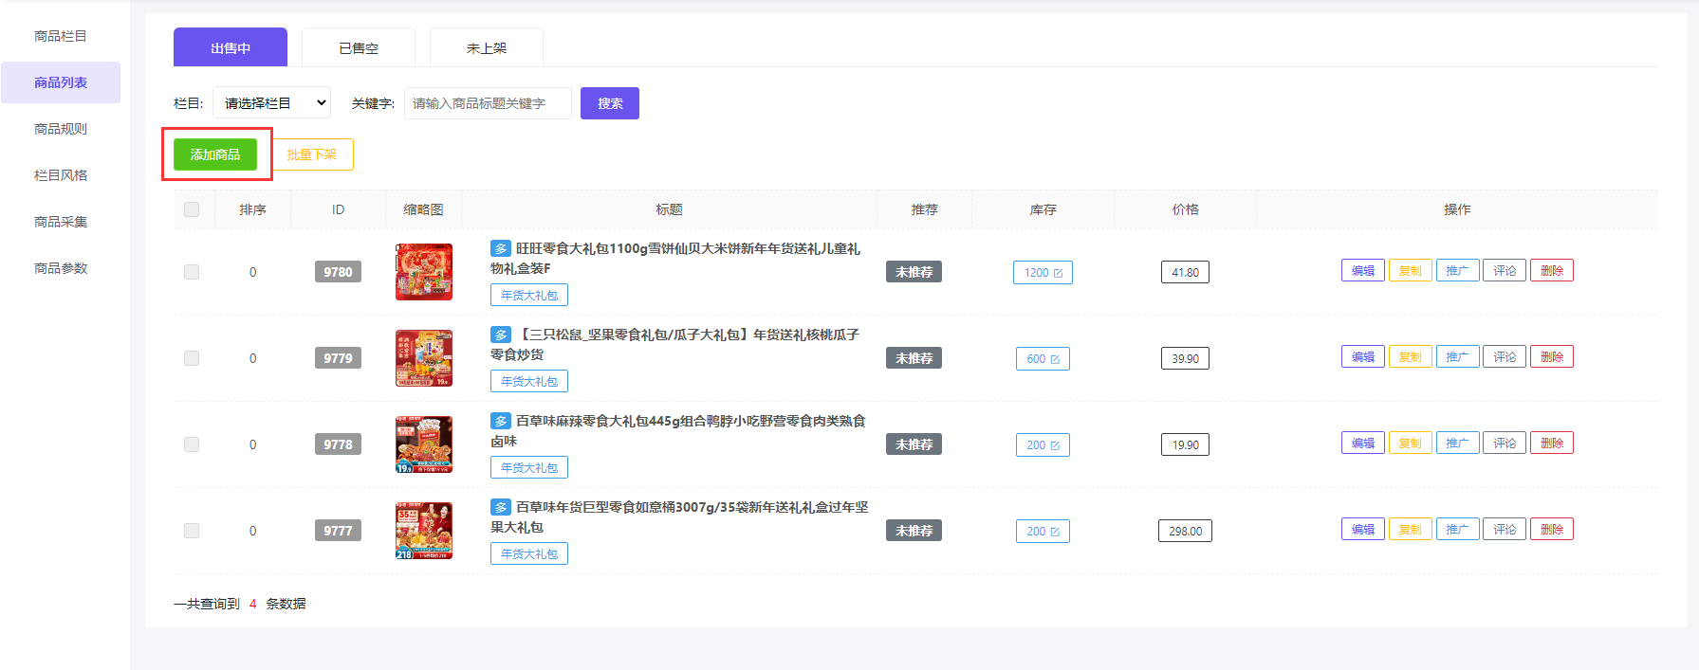This screenshot has width=1699, height=670.
Task: Click the 批量下架 button
Action: (312, 154)
